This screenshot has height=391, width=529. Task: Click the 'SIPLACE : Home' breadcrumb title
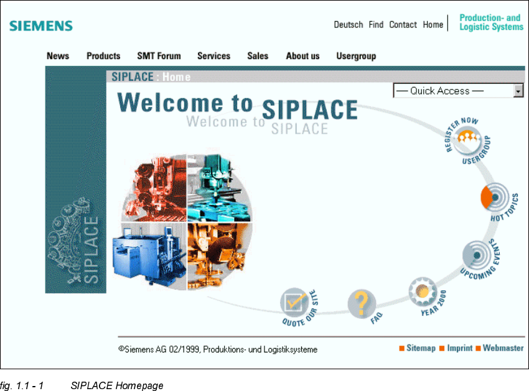(151, 77)
